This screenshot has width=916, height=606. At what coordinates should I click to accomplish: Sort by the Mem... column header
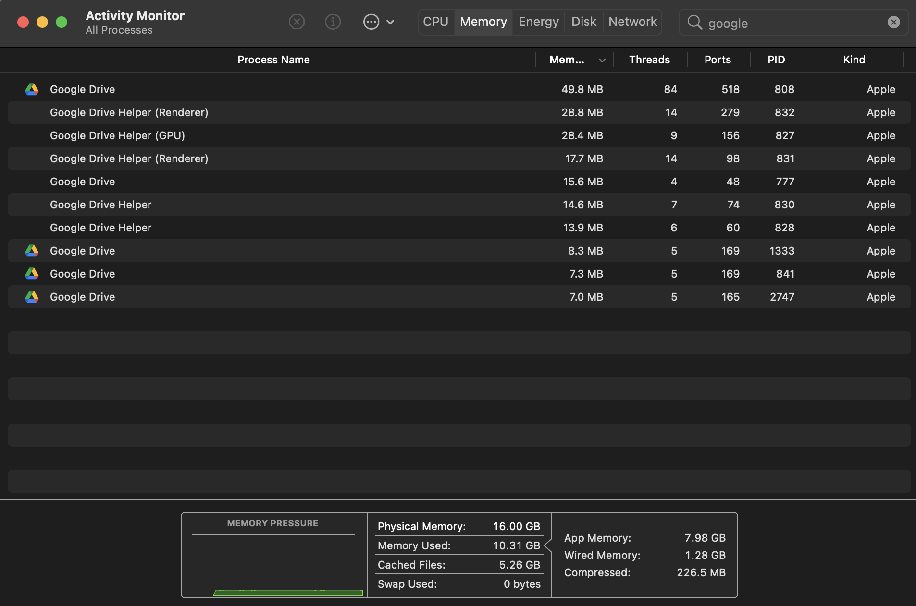[x=567, y=60]
